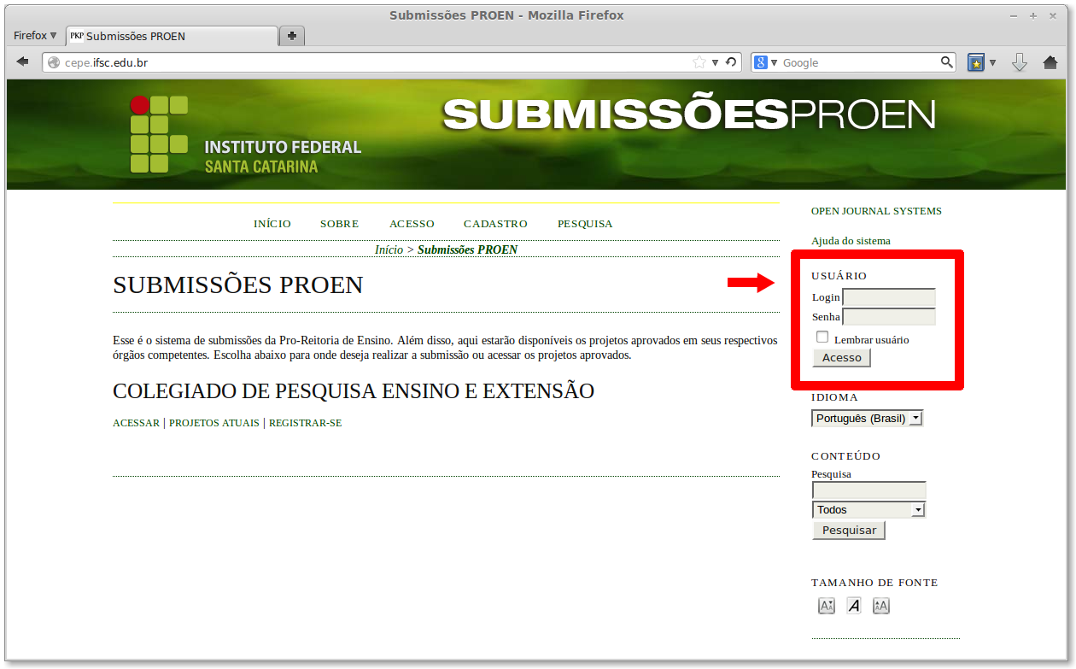The image size is (1076, 669).
Task: Click the back navigation arrow
Action: click(22, 62)
